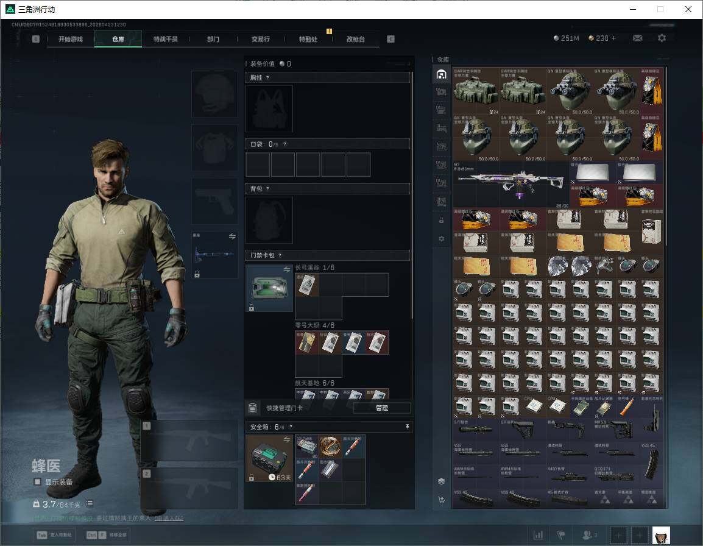Select the empty body armor slot
Screen dimensions: 703x546
coord(215,147)
